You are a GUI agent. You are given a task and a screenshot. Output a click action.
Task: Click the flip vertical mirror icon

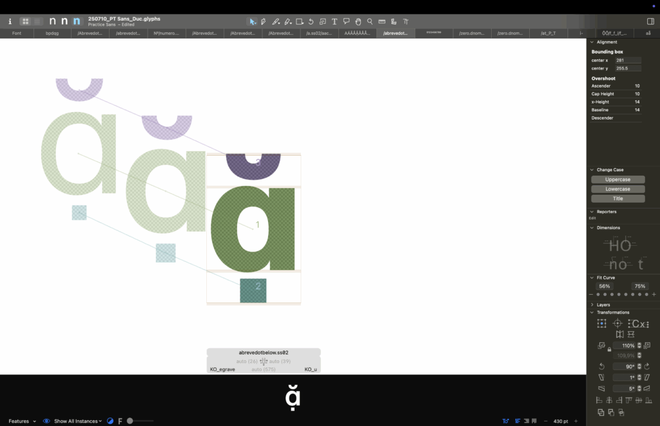631,335
